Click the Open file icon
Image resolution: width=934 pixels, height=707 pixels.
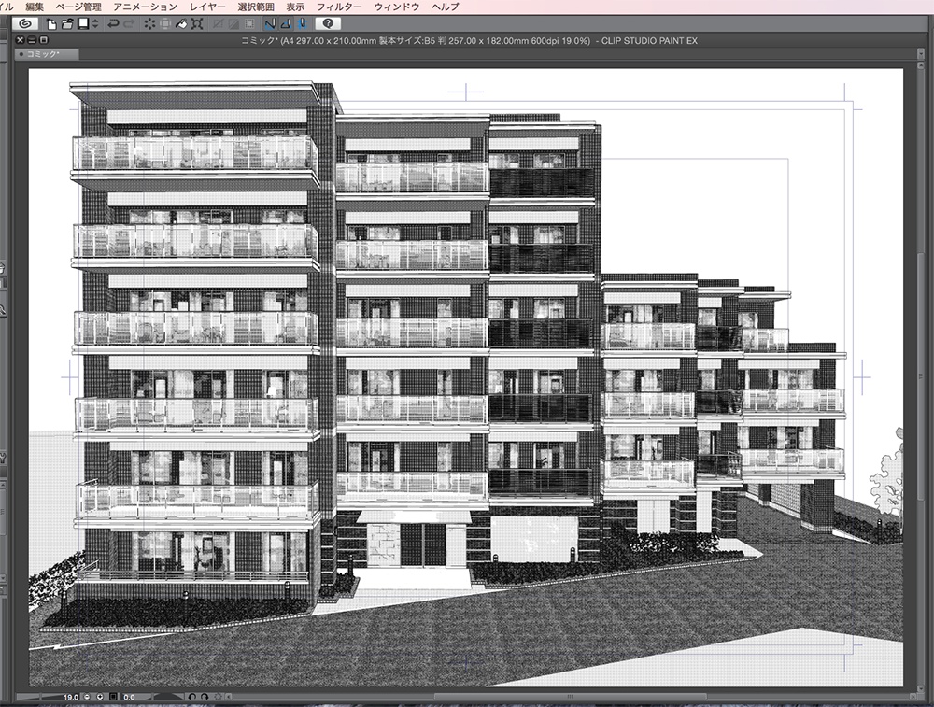65,24
